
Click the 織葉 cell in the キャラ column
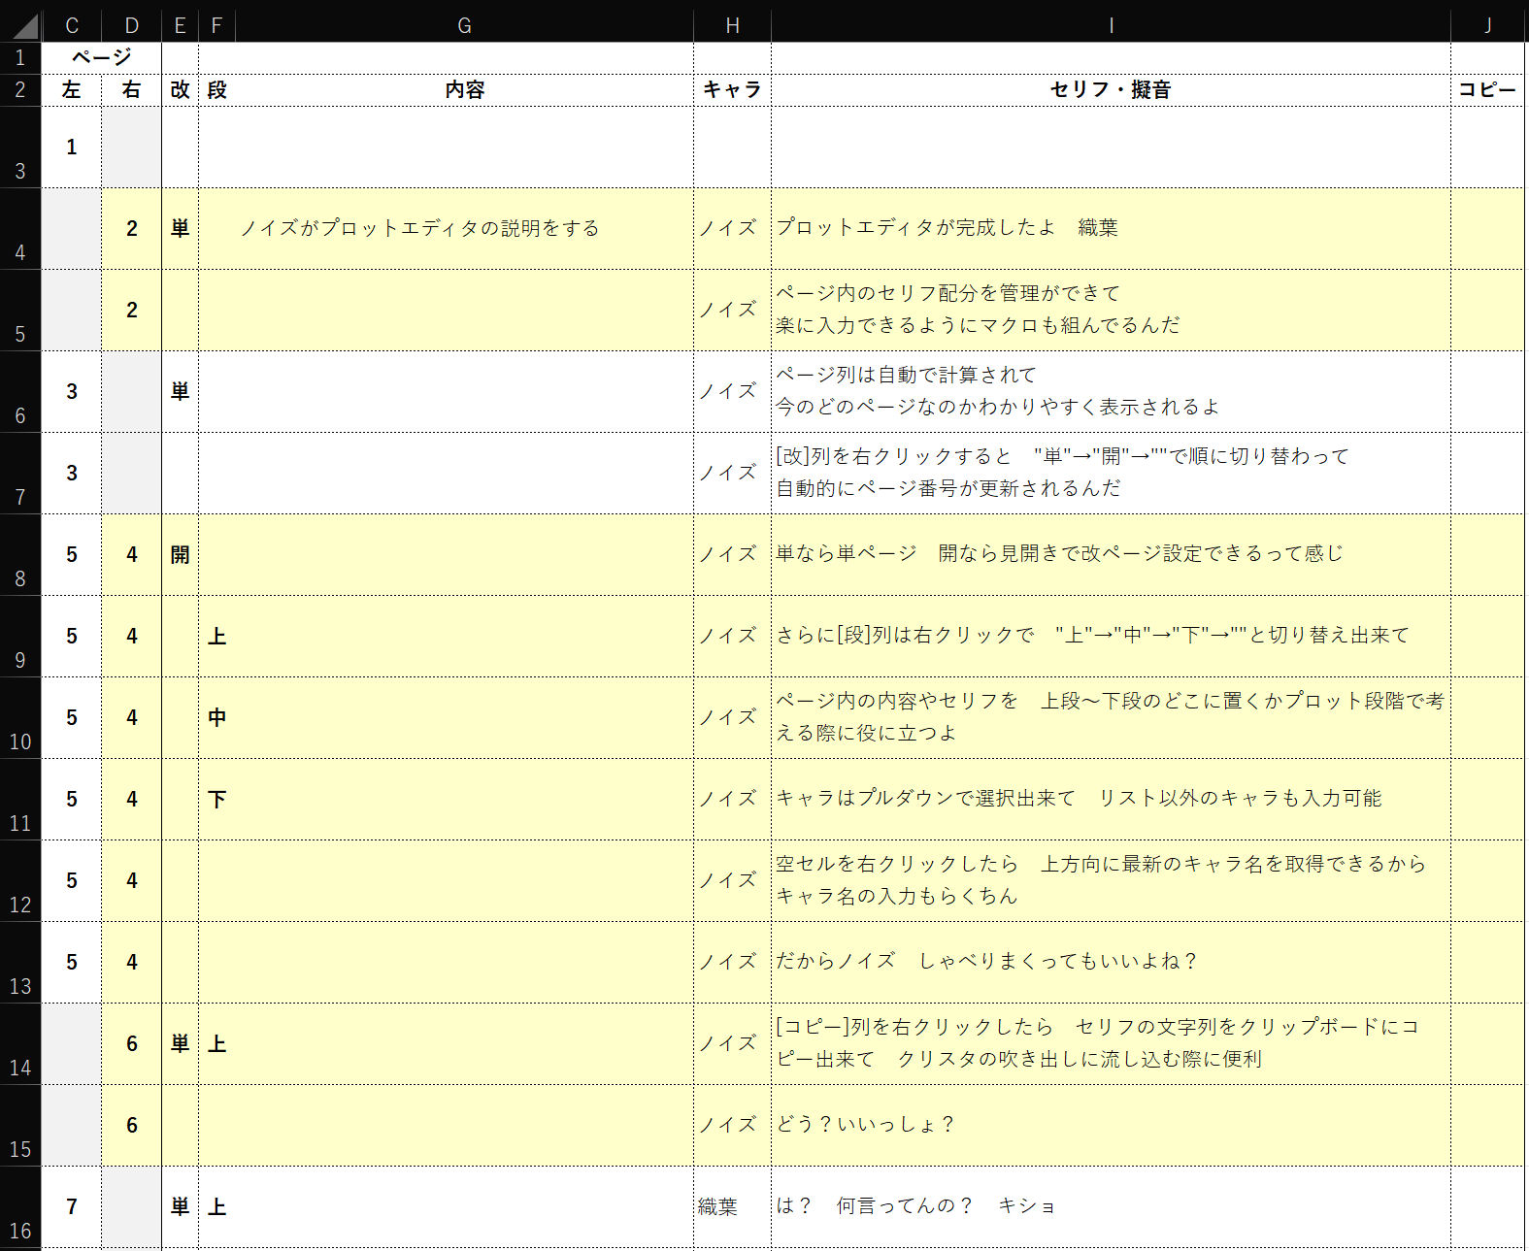point(732,1206)
